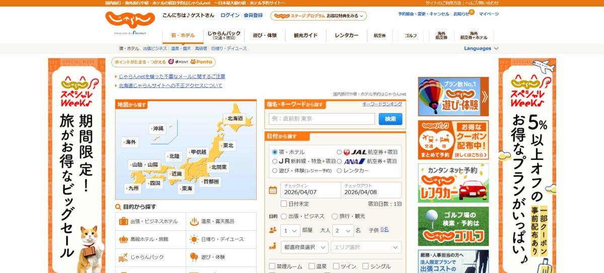Select レンタカー radio option
The width and height of the screenshot is (604, 273).
(339, 170)
